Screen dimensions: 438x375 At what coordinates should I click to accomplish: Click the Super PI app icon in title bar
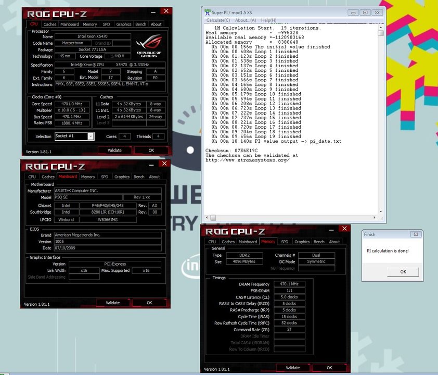point(208,12)
